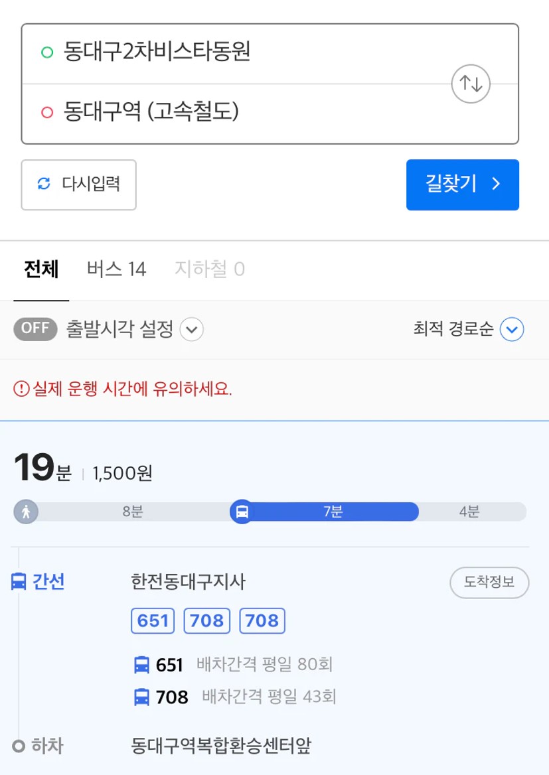Viewport: 549px width, 775px height.
Task: Click the 길찾기 search button
Action: pyautogui.click(x=463, y=184)
